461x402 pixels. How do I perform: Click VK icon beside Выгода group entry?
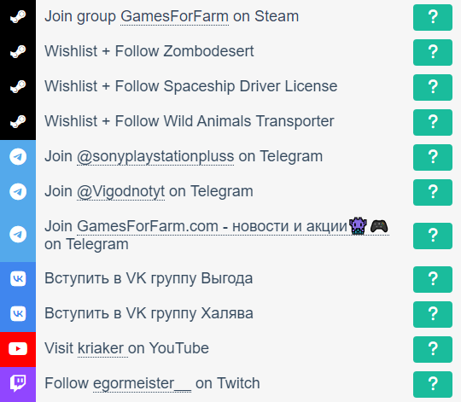click(18, 278)
